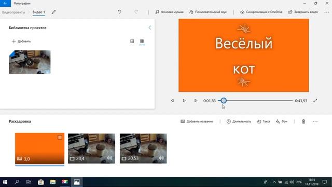Rename the video using the pencil icon
The image size is (332, 187).
pyautogui.click(x=54, y=12)
